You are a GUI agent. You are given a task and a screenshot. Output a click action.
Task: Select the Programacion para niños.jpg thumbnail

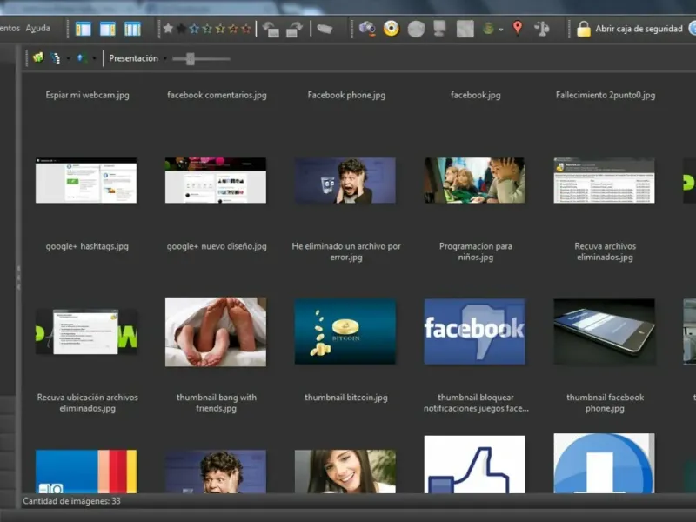click(474, 180)
